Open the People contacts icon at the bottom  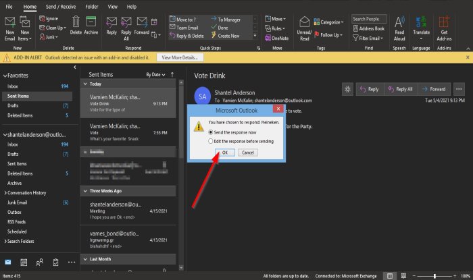coord(39,262)
